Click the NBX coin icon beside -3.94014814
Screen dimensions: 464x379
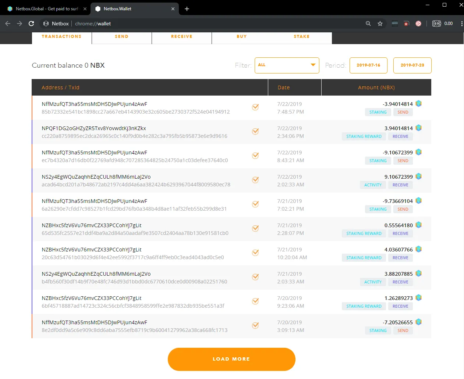[x=418, y=104]
